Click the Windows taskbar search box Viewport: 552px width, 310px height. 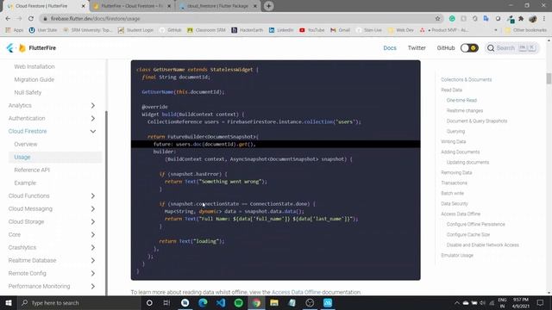click(x=79, y=303)
